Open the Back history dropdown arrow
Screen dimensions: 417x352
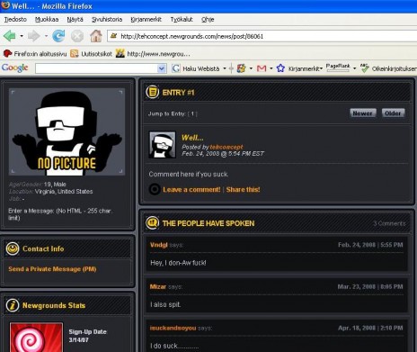click(22, 36)
